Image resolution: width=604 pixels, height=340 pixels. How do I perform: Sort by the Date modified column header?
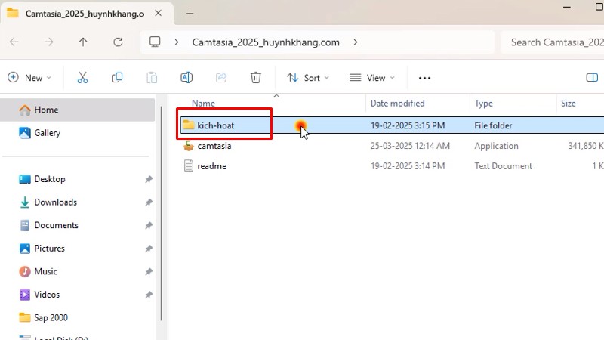point(397,104)
